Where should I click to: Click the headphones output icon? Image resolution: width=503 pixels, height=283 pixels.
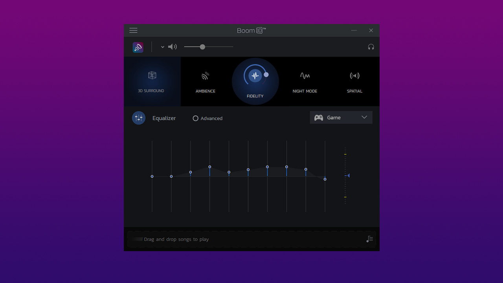tap(371, 47)
